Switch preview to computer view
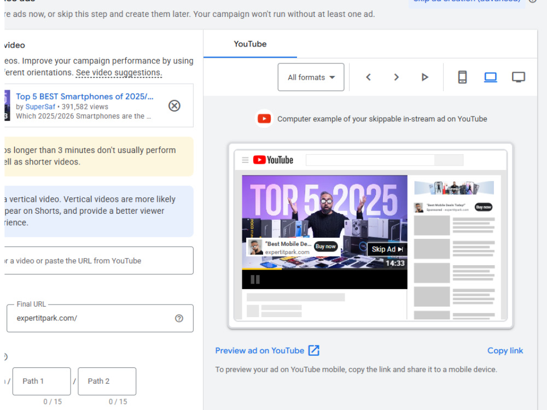547x410 pixels. click(x=491, y=77)
